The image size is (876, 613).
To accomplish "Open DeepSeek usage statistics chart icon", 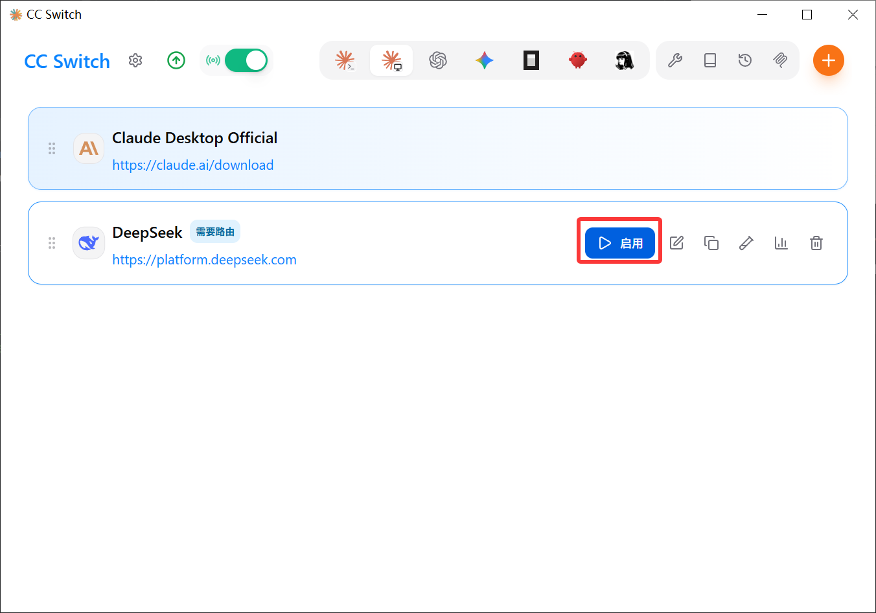I will [781, 243].
